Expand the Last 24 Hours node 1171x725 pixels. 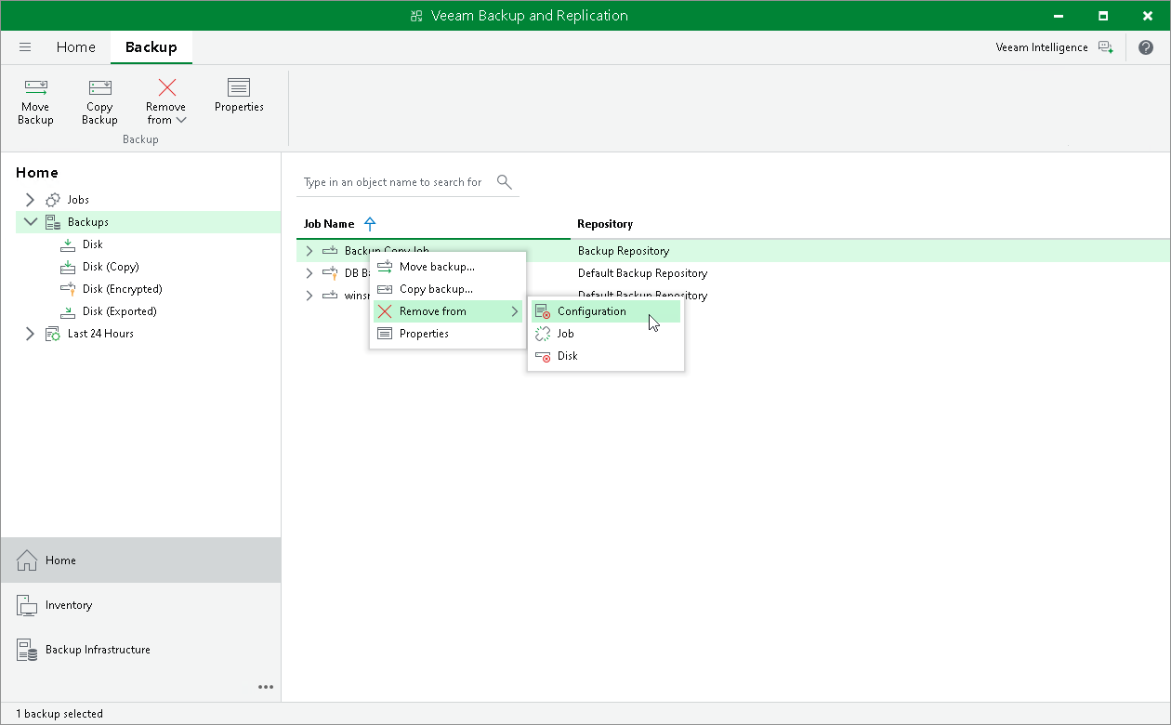tap(30, 334)
